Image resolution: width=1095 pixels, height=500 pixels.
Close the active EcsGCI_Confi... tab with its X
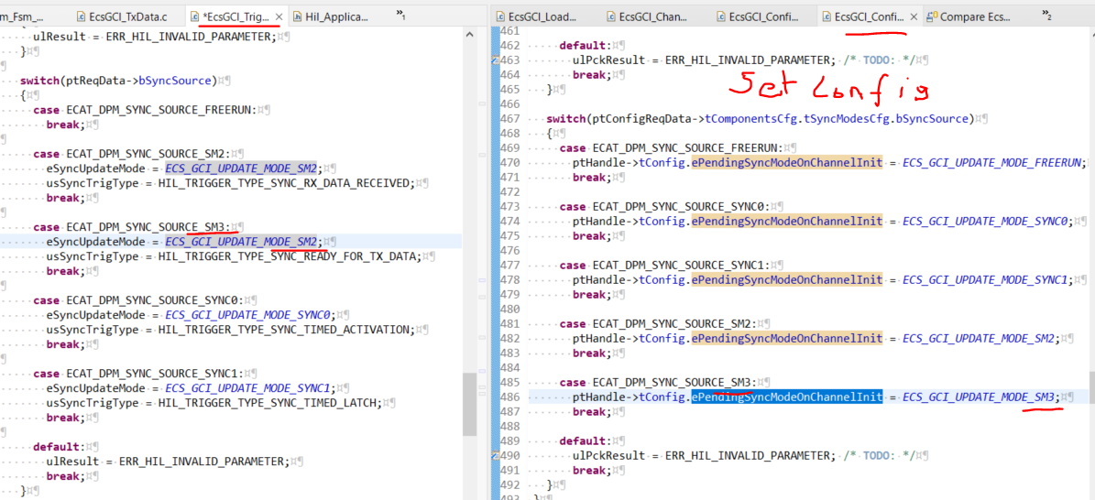[914, 16]
